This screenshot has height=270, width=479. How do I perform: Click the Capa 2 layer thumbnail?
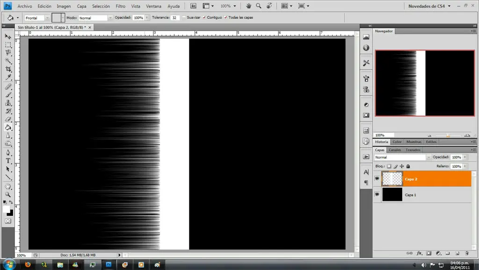click(392, 179)
